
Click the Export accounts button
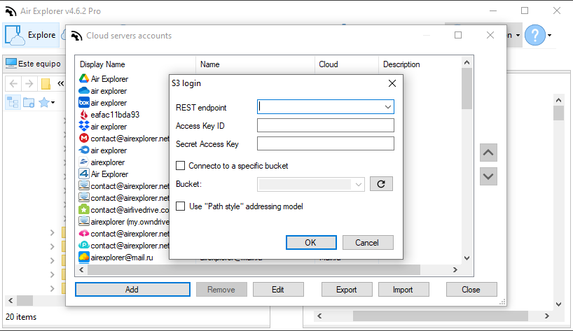(x=347, y=290)
